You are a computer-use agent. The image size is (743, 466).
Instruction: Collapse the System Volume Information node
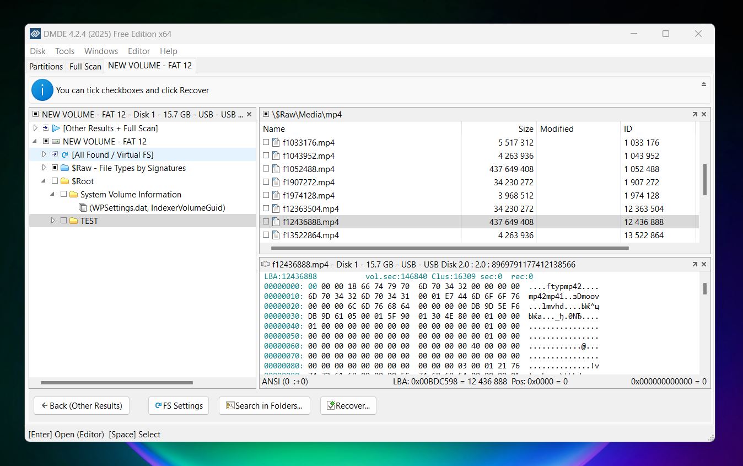[x=53, y=195]
